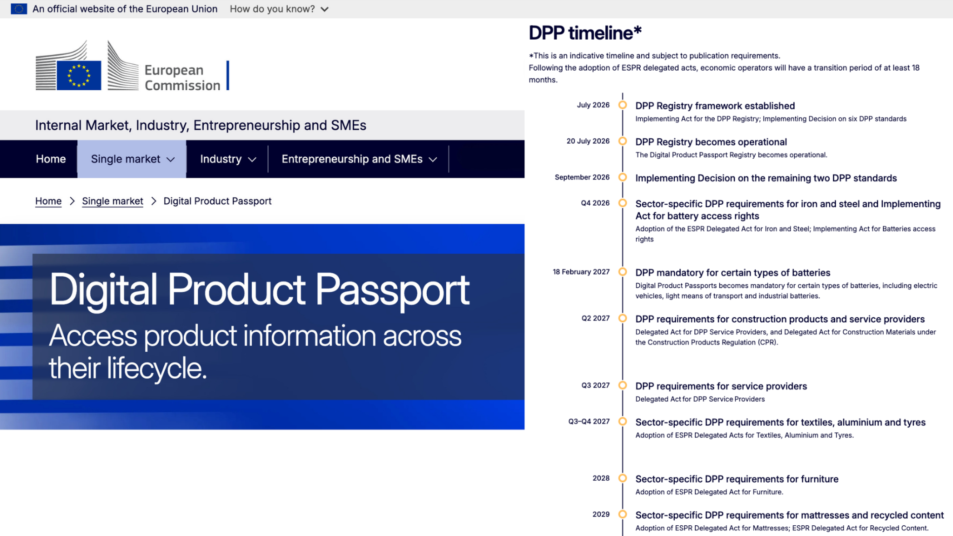This screenshot has width=953, height=536.
Task: Click the EU flag icon in the top banner
Action: [19, 9]
